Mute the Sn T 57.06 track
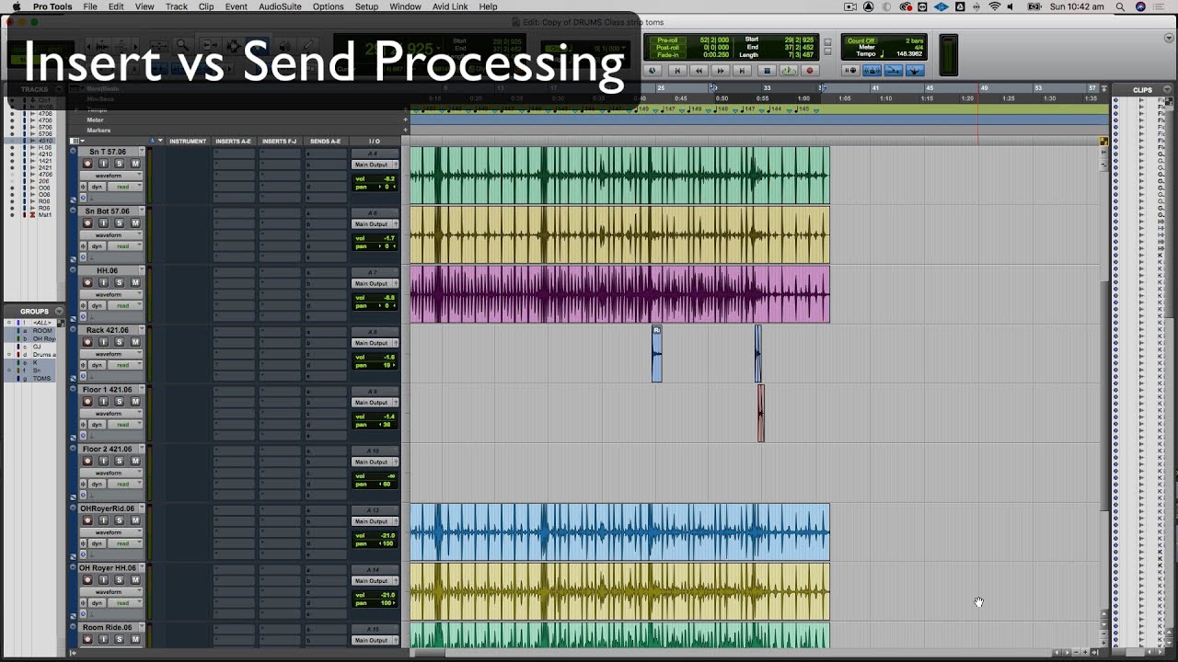Screen dimensions: 1178x662 (135, 164)
